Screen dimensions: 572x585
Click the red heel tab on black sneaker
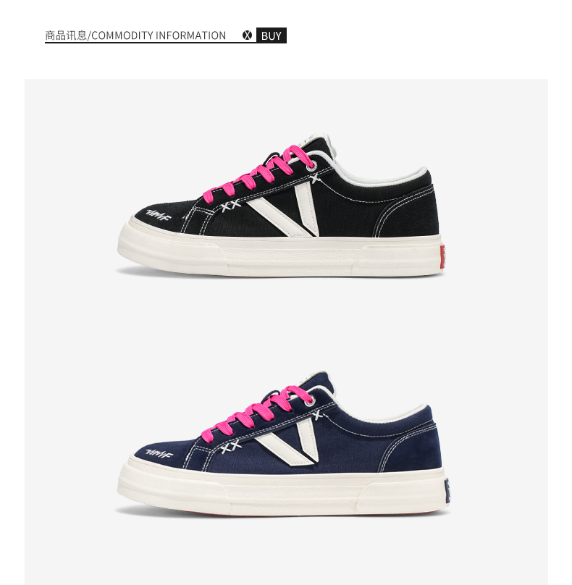click(442, 257)
